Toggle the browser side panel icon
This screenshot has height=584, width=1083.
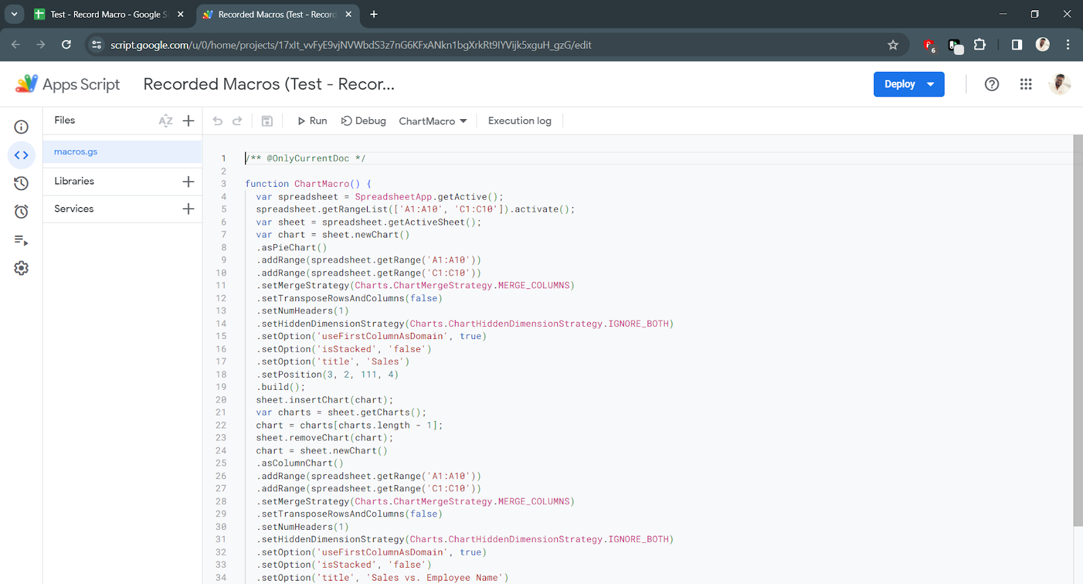1017,45
